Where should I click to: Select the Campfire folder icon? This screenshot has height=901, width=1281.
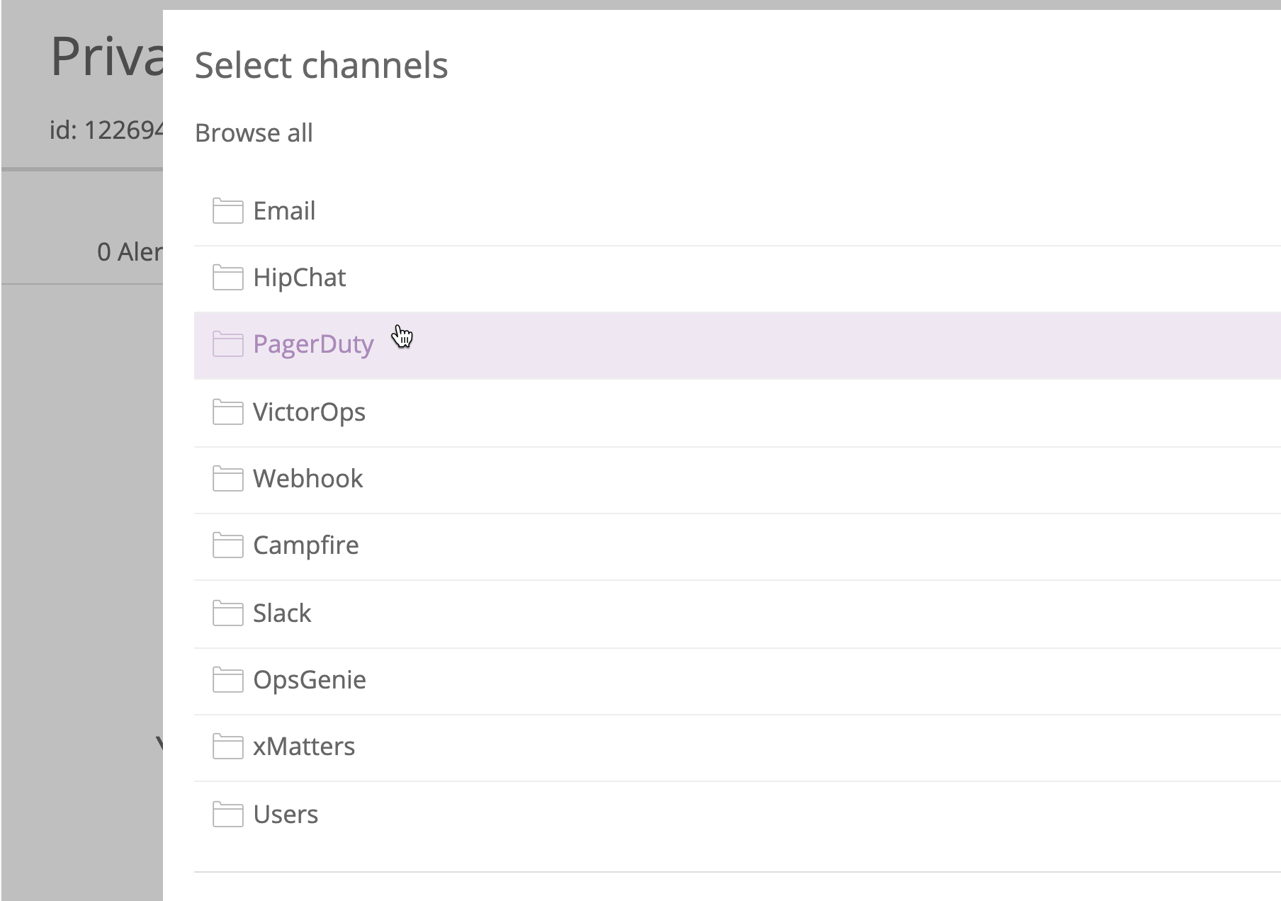pos(227,545)
